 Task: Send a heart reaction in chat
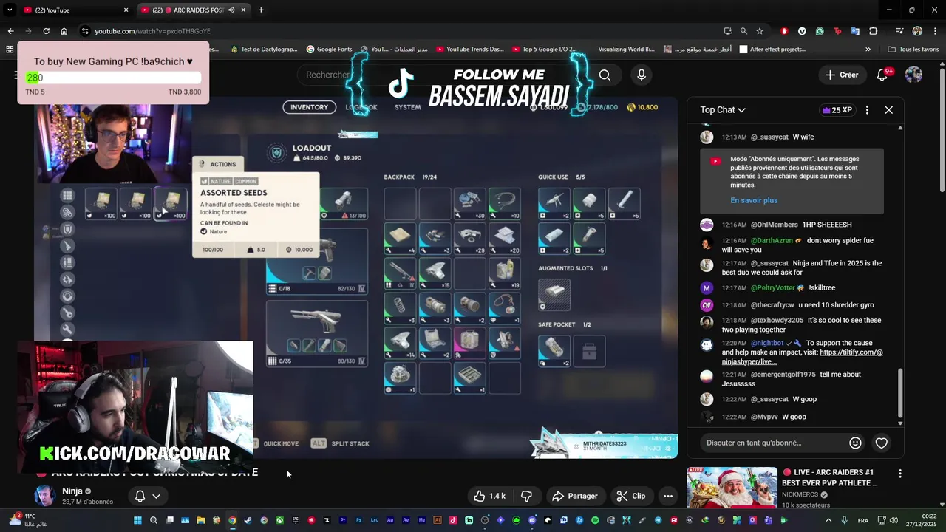pos(882,443)
